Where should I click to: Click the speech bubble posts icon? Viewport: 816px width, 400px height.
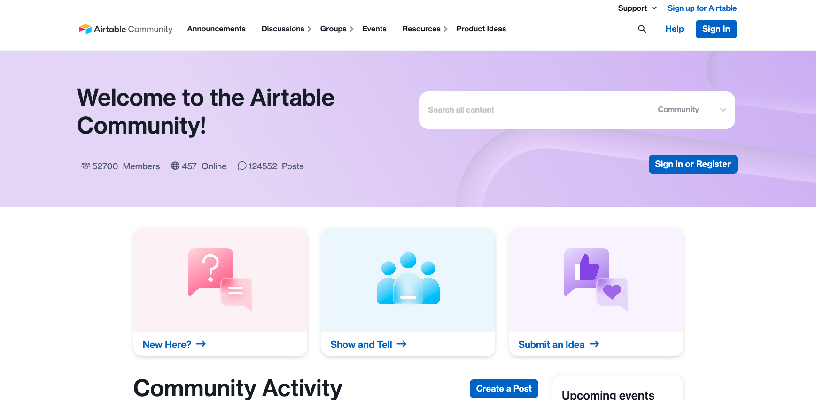(242, 166)
